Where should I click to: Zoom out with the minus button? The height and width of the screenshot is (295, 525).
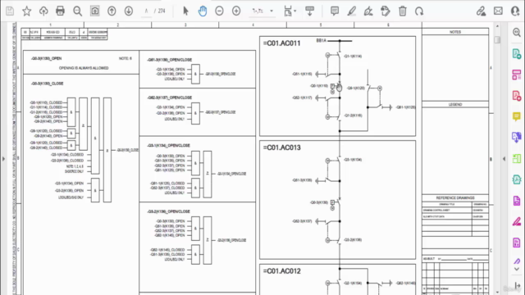tap(219, 11)
